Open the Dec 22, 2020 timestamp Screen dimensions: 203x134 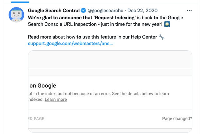point(142,11)
